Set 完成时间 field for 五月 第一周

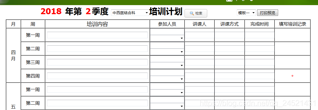click(260, 90)
